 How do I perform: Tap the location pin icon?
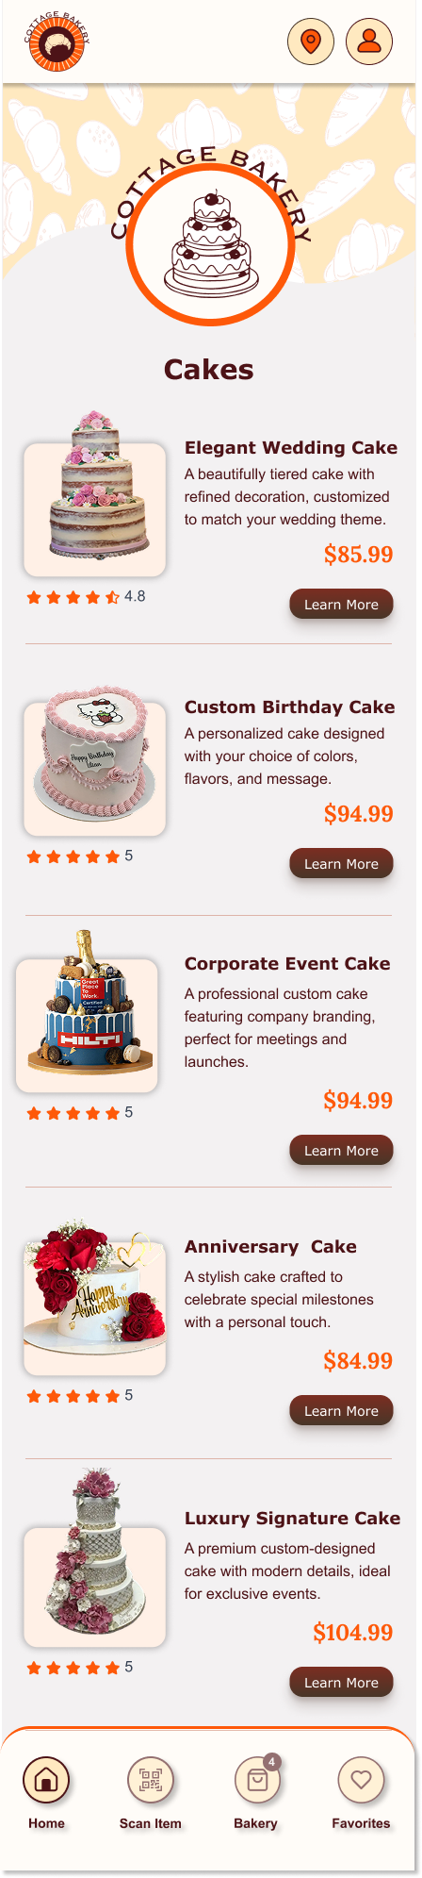tap(310, 42)
